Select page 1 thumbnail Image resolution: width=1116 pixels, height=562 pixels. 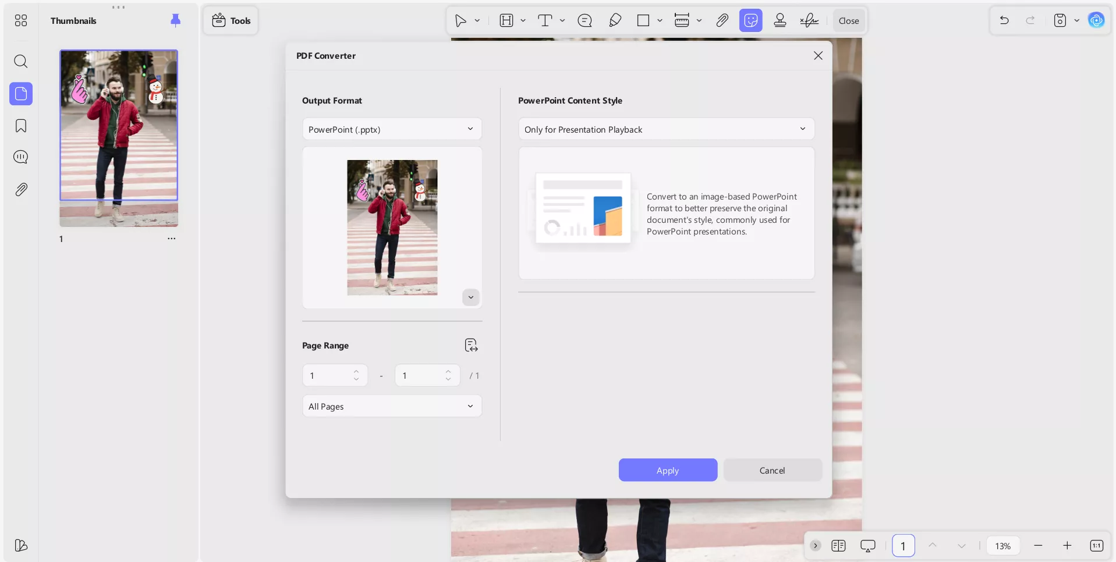click(119, 138)
